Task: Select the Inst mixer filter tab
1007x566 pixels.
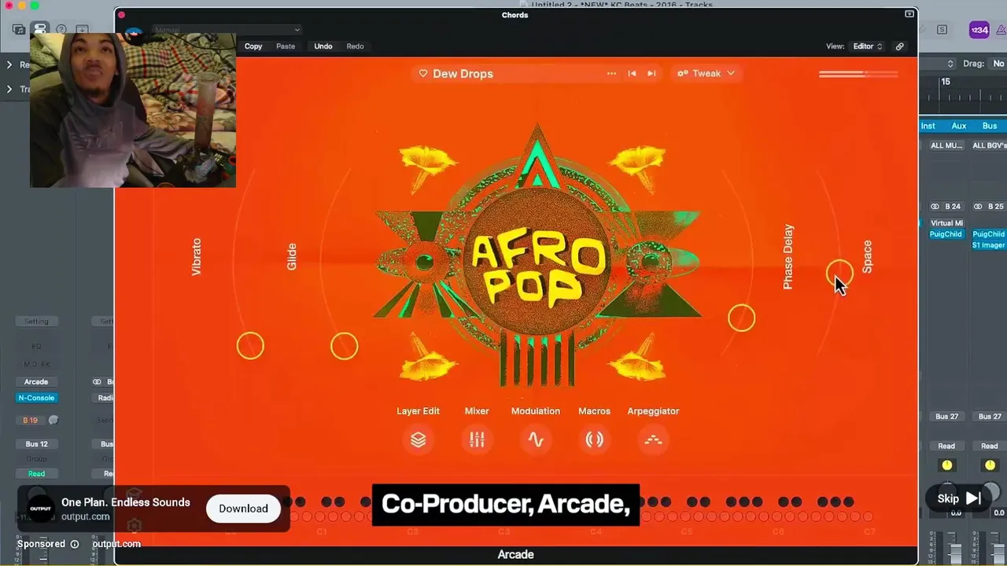Action: click(928, 126)
